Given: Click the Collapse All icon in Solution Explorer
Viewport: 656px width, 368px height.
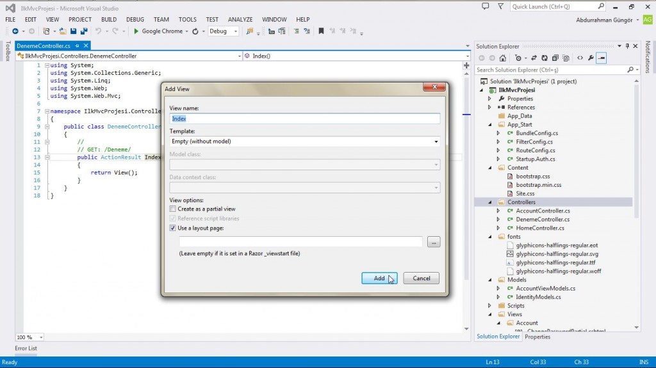Looking at the screenshot, I should [555, 58].
